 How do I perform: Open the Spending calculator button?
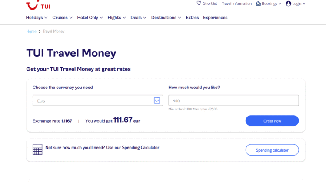pos(272,150)
